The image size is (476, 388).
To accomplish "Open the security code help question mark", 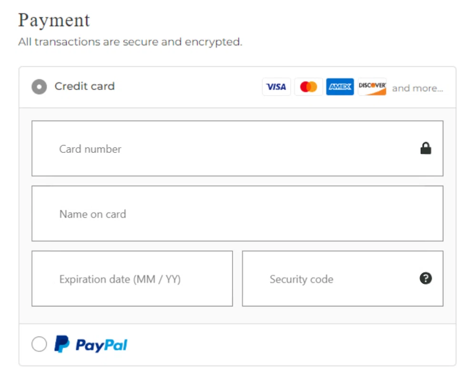I will click(x=426, y=279).
